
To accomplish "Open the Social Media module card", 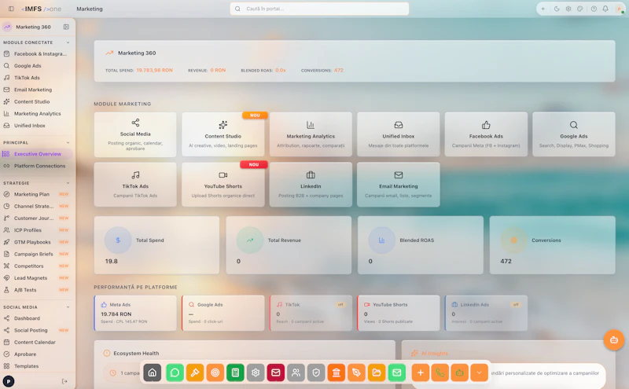I will tap(135, 134).
